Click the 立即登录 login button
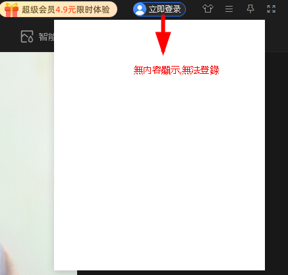The image size is (288, 275). (x=159, y=9)
